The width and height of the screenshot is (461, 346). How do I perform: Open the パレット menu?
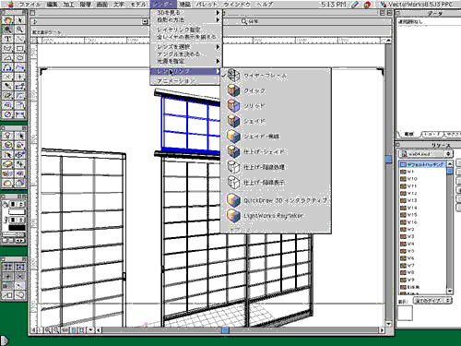[207, 5]
